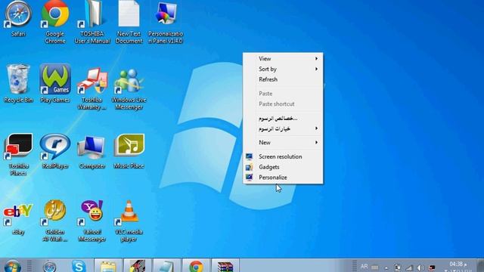
Task: Select the Play Games shortcut
Action: [x=55, y=83]
